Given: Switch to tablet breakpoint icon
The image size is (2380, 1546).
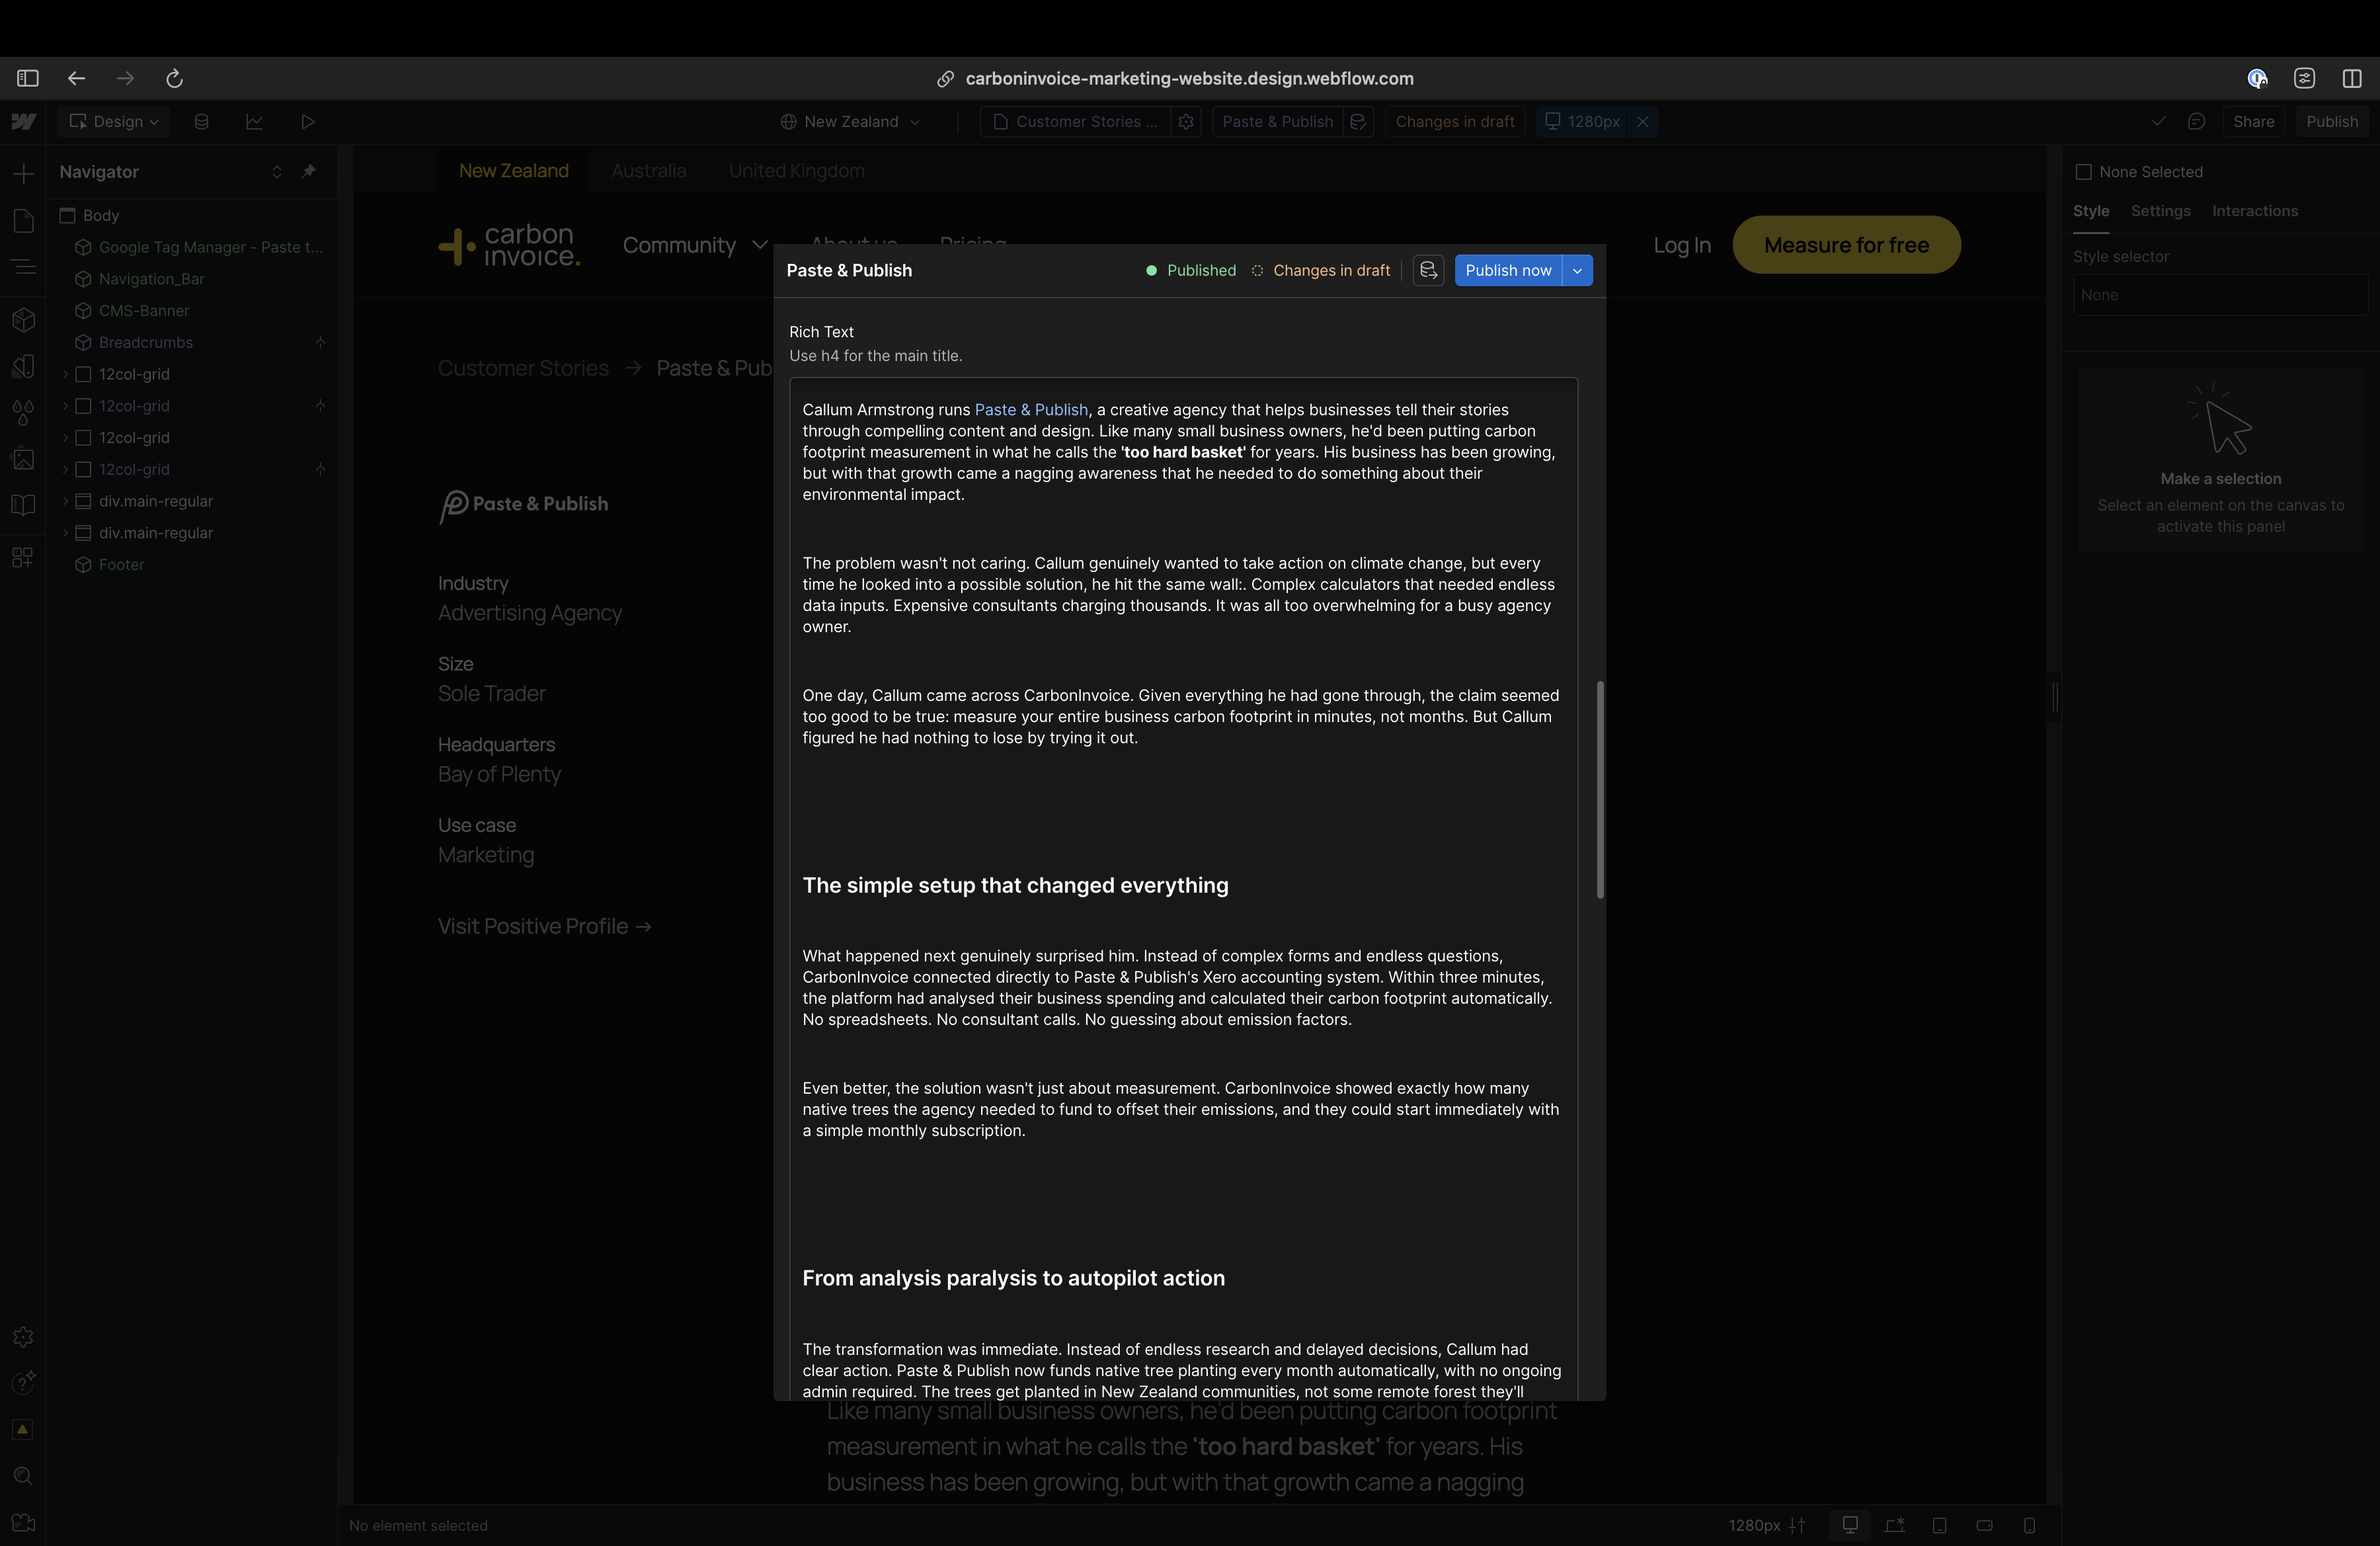Looking at the screenshot, I should coord(1939,1525).
